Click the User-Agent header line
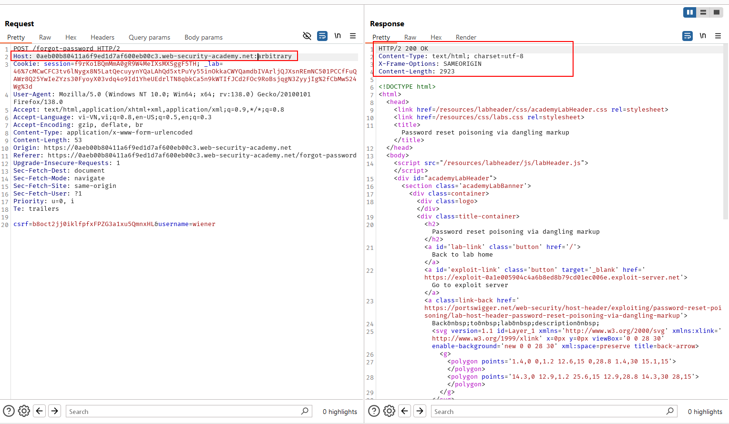Viewport: 729px width, 424px height. pos(162,98)
